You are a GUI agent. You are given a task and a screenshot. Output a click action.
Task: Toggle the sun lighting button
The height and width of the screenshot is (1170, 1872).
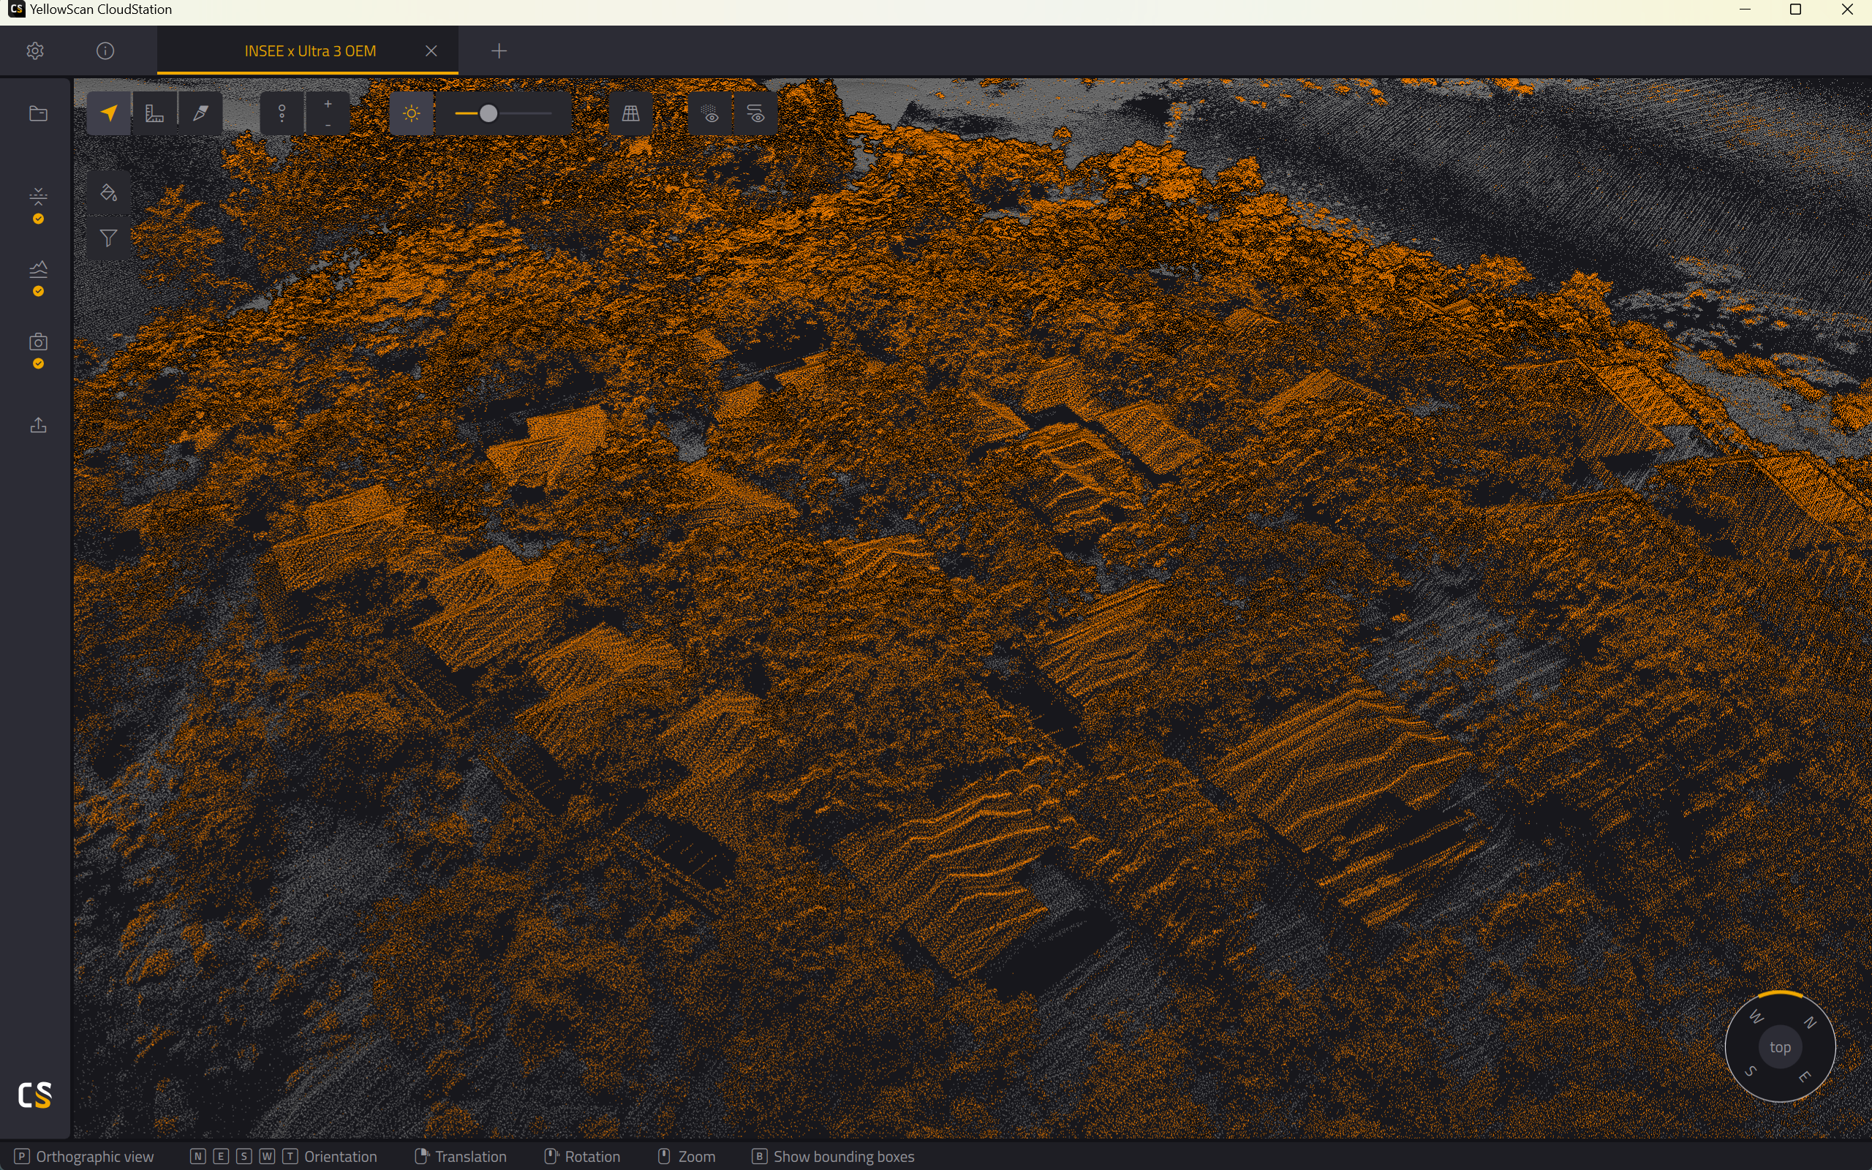(412, 114)
